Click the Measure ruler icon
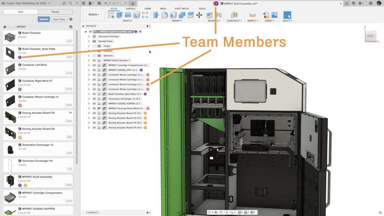 (x=252, y=15)
